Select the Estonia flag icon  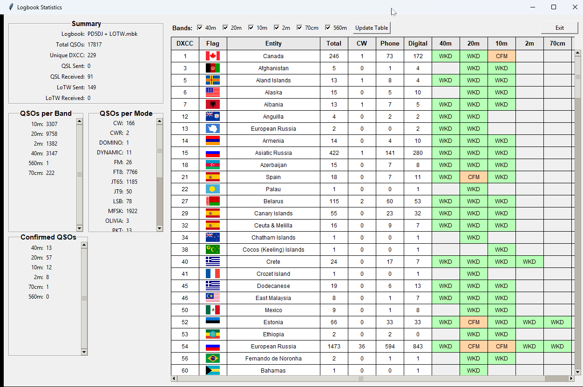click(212, 322)
